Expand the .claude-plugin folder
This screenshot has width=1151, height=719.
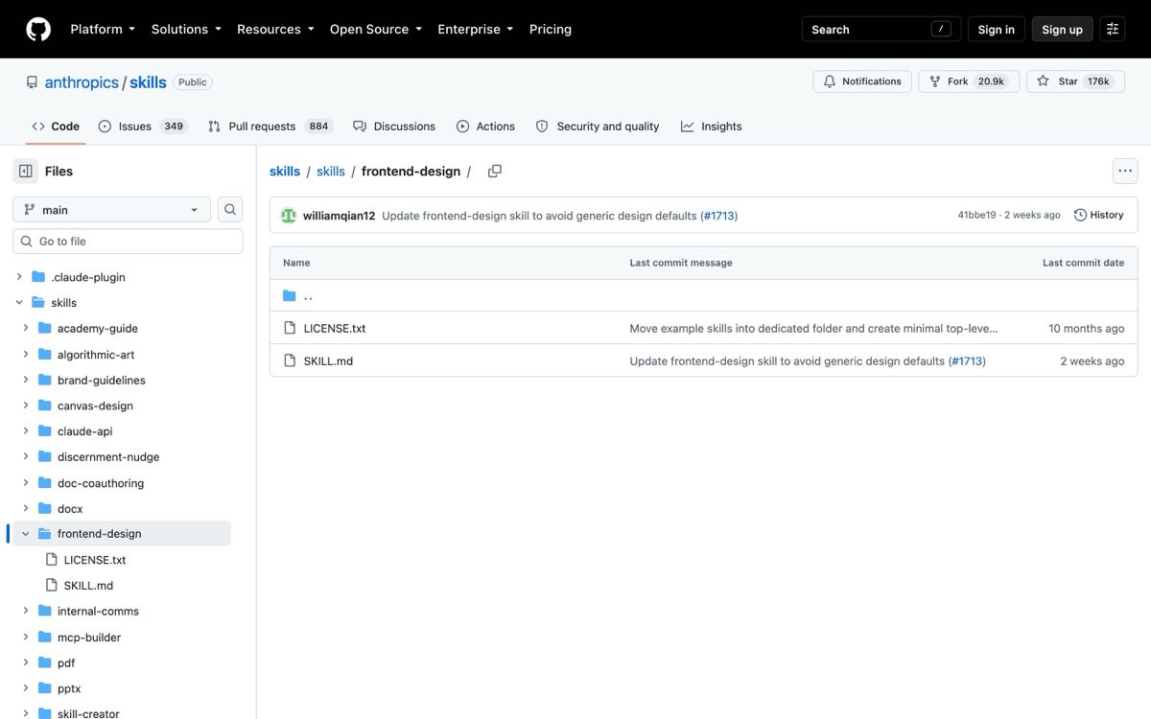coord(19,277)
